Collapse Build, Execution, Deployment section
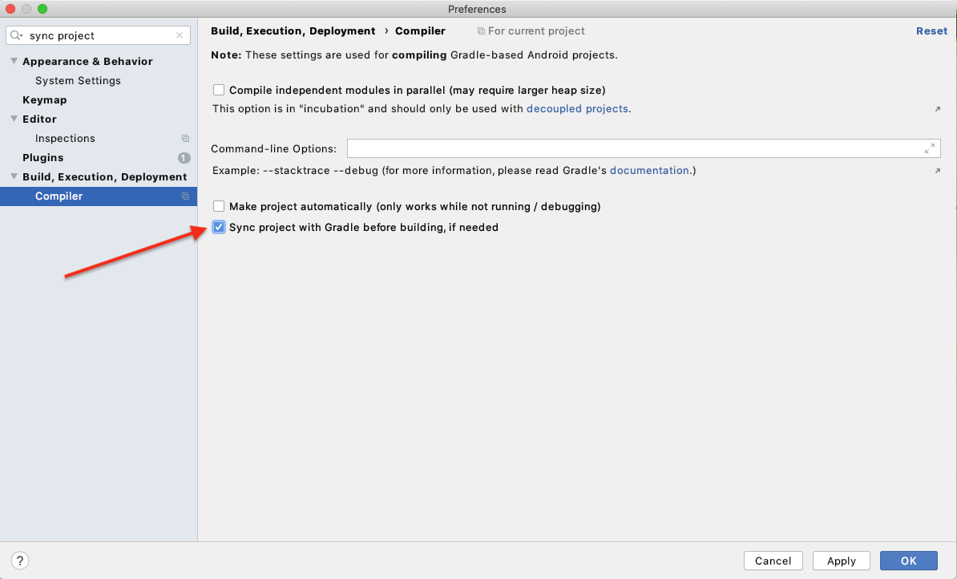Viewport: 957px width, 579px height. point(14,177)
